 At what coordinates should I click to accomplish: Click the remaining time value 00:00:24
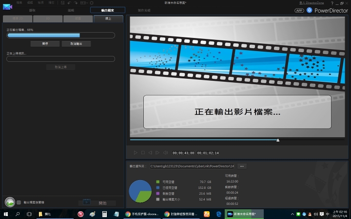pos(232,193)
